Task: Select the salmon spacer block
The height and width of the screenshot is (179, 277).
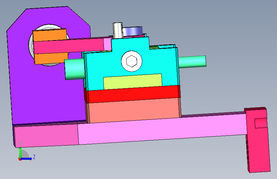Action: (133, 111)
